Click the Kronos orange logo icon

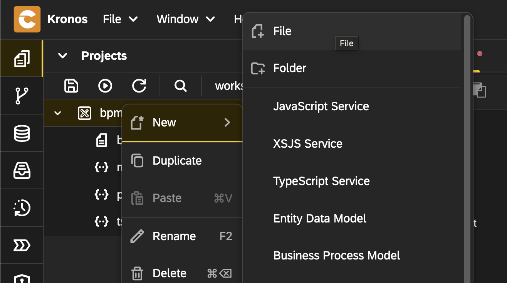pos(27,19)
